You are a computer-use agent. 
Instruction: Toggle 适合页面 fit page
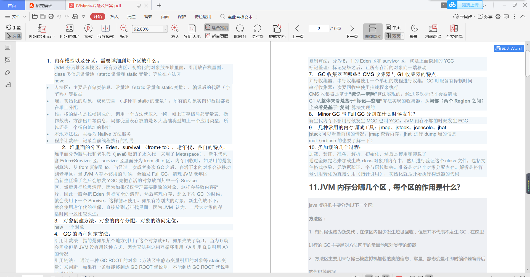click(x=217, y=36)
